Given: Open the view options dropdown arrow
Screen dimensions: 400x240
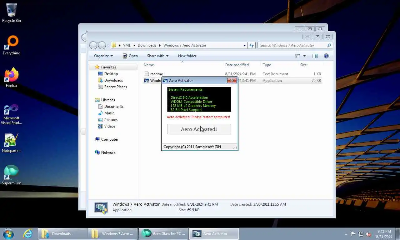Looking at the screenshot, I should [304, 56].
